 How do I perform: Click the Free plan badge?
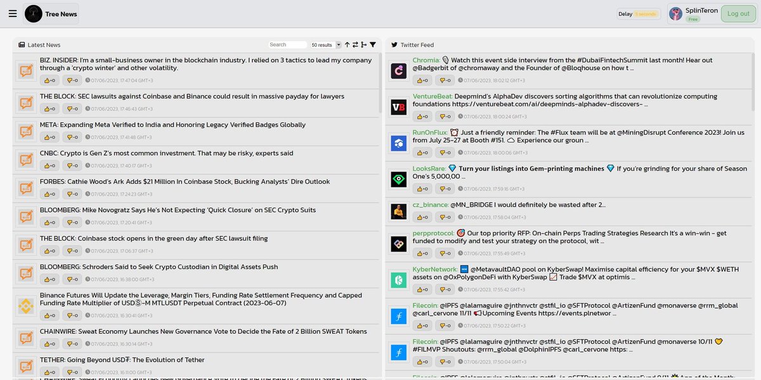[x=693, y=19]
